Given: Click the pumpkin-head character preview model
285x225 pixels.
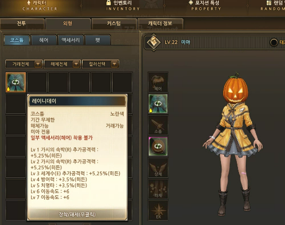Looking at the screenshot, I should [233, 144].
